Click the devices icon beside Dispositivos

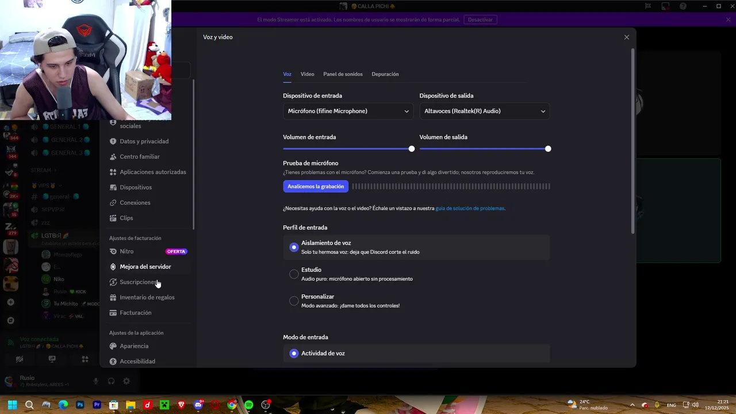tap(113, 187)
